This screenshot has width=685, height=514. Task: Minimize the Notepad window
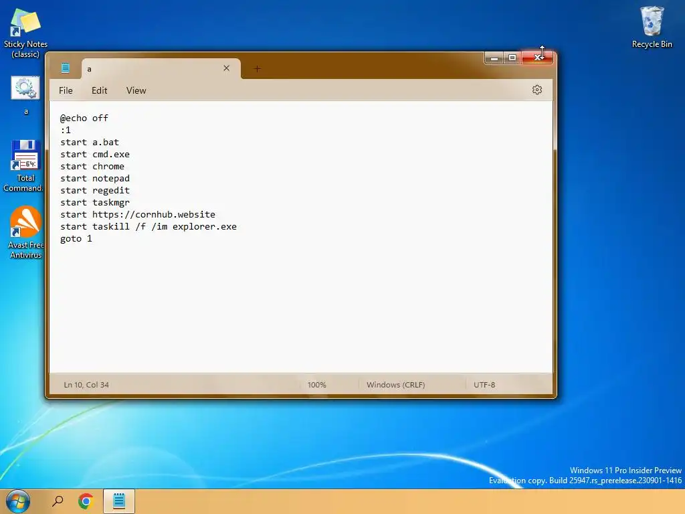(x=494, y=58)
